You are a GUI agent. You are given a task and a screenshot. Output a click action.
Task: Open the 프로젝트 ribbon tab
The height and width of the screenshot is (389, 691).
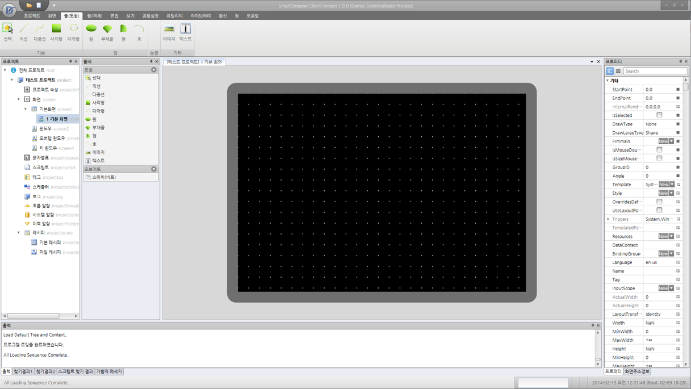pos(32,16)
